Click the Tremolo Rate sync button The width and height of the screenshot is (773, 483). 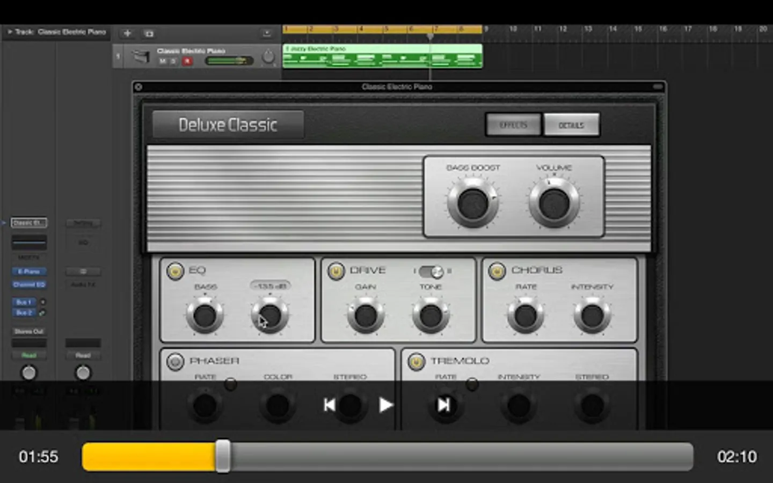tap(472, 384)
